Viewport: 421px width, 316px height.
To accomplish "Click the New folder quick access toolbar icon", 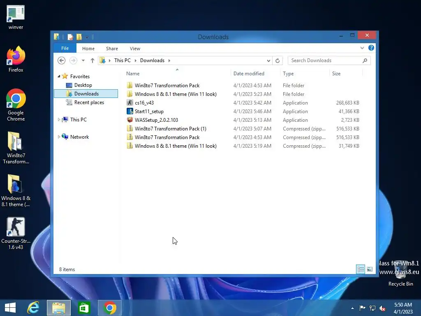I will point(79,37).
